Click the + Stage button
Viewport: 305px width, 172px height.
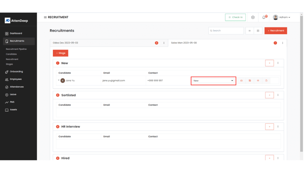point(60,53)
